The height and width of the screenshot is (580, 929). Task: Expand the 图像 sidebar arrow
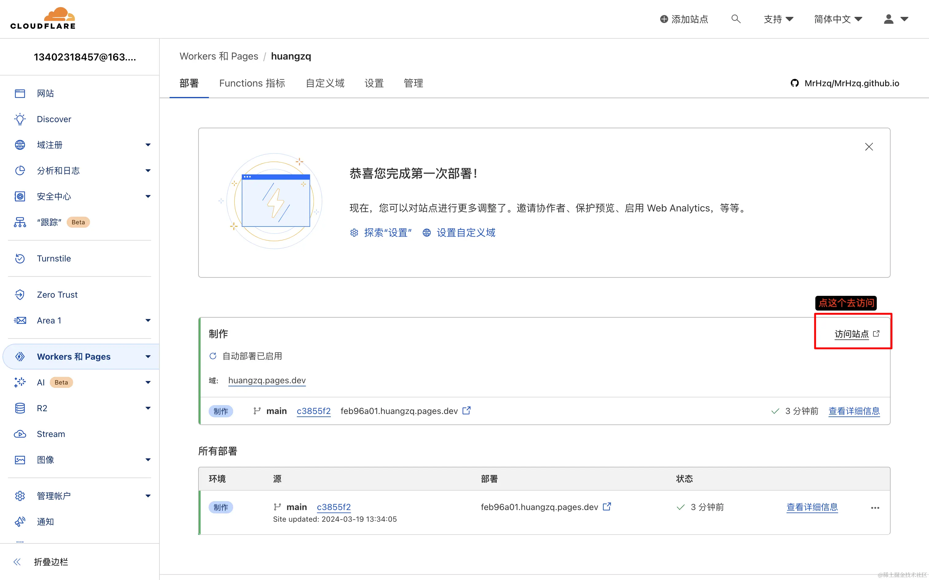(148, 460)
